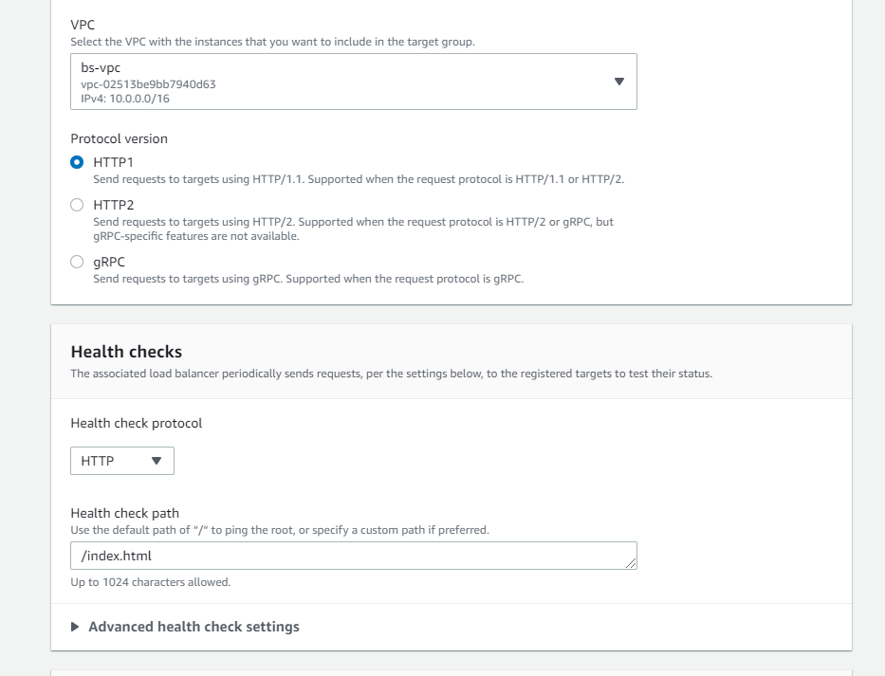Click the VPC dropdown caret arrow

(x=619, y=82)
